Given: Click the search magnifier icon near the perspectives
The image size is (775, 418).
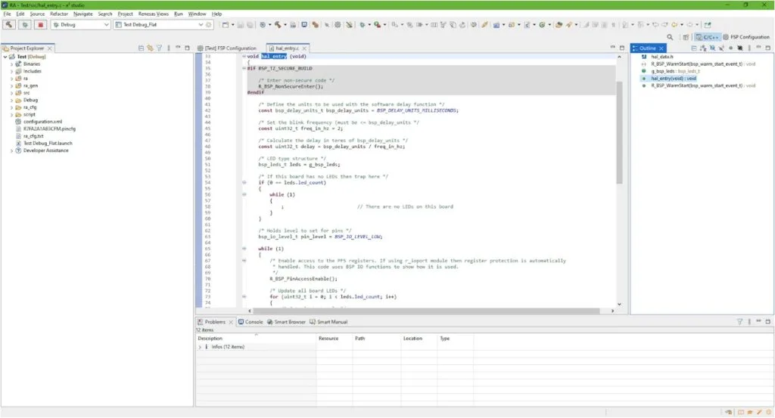Looking at the screenshot, I should click(671, 36).
